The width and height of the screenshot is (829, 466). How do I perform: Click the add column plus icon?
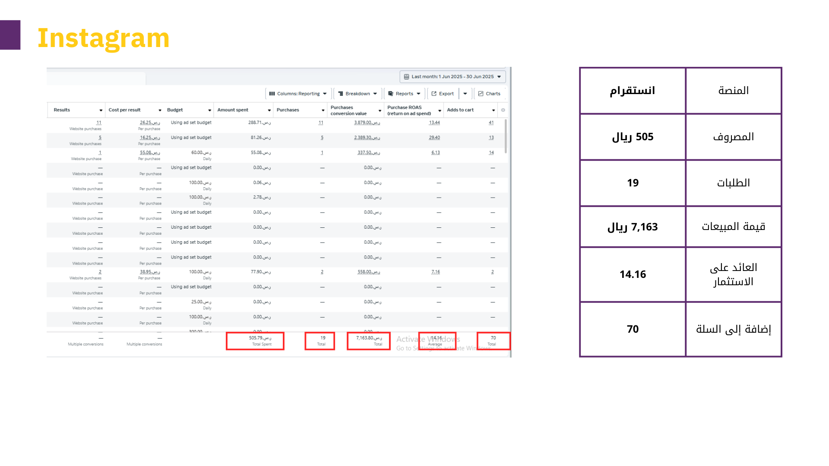pyautogui.click(x=503, y=110)
